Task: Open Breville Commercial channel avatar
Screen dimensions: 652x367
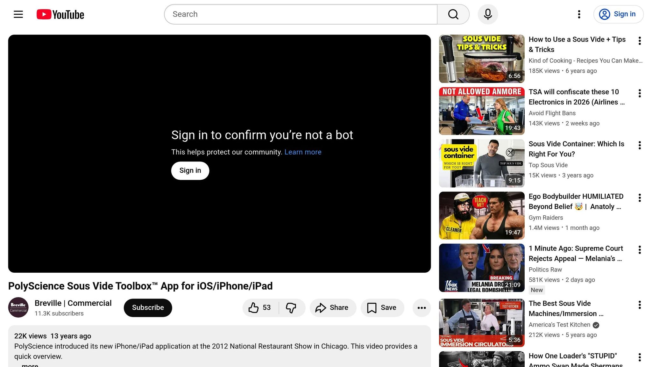Action: coord(18,307)
